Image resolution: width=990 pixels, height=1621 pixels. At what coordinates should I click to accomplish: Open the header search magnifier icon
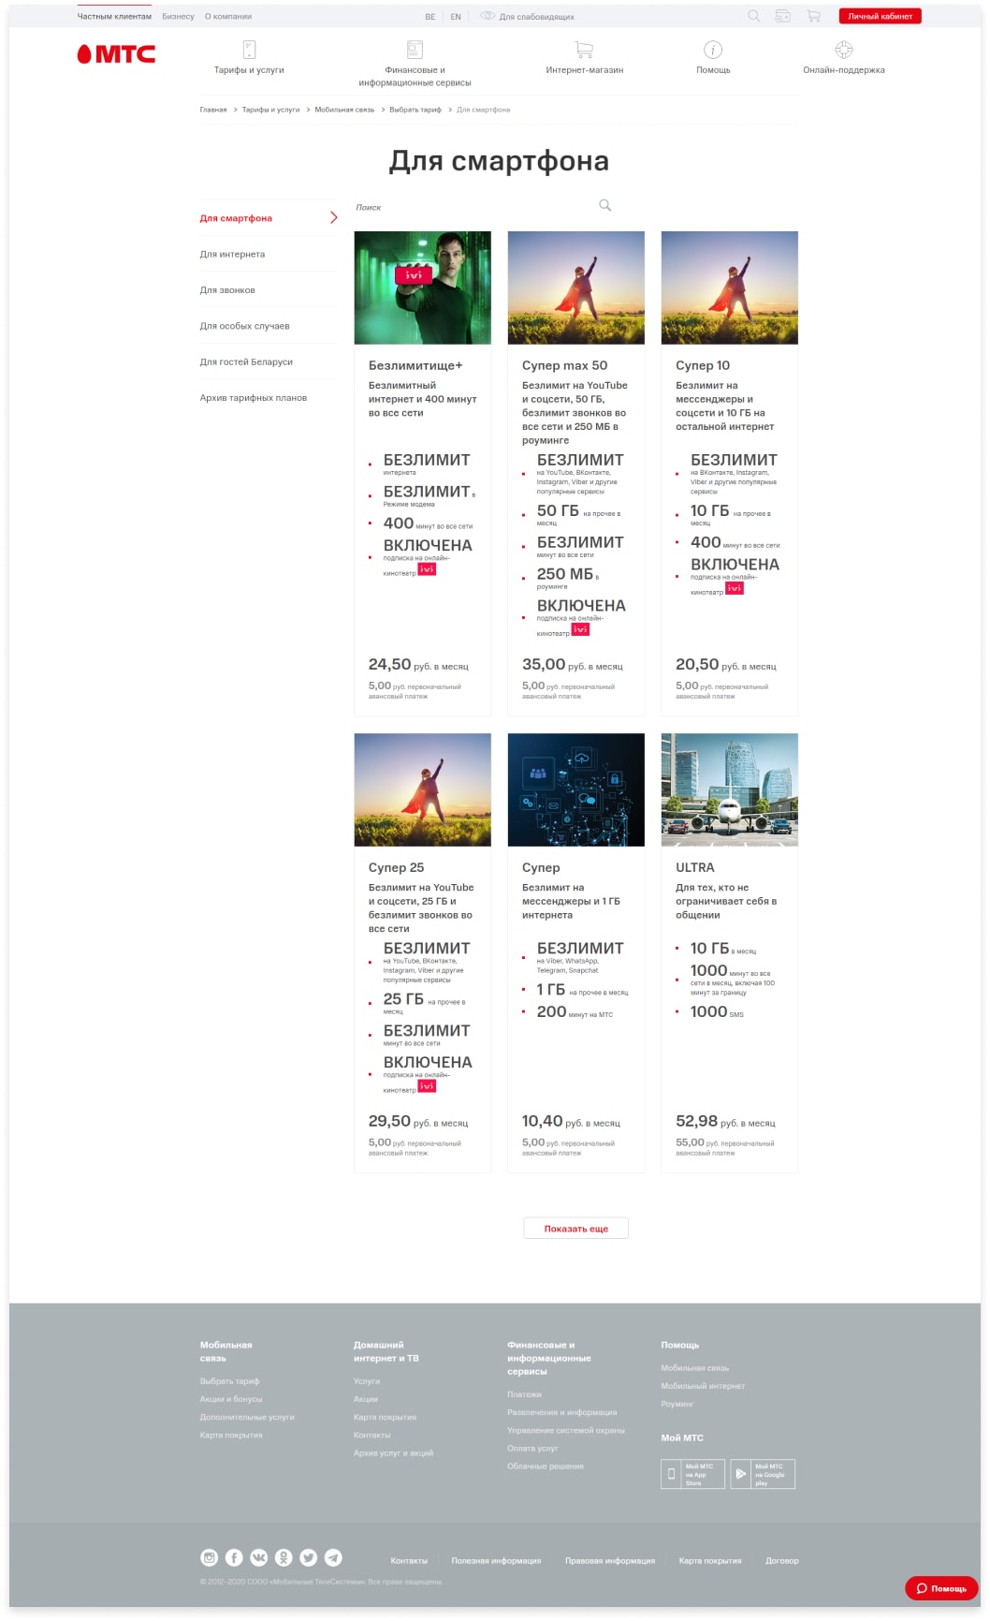point(754,16)
